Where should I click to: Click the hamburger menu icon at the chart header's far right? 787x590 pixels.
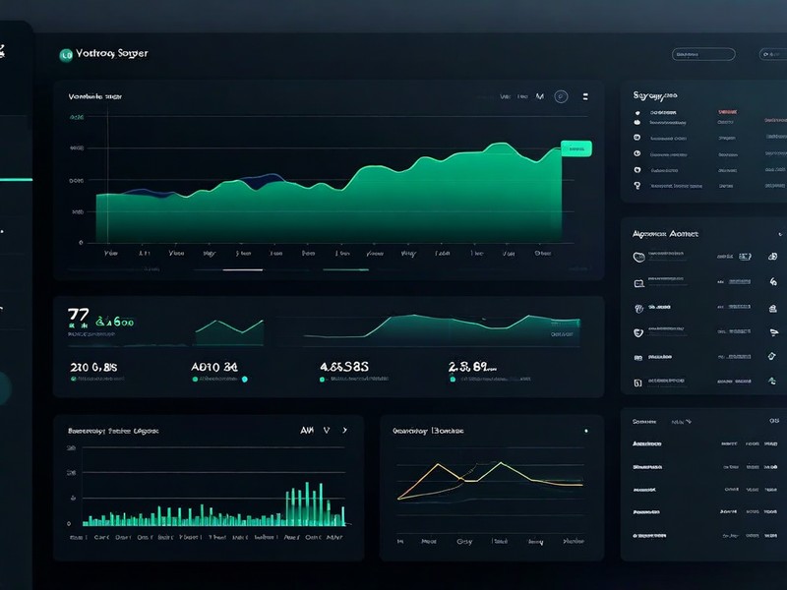tap(584, 96)
